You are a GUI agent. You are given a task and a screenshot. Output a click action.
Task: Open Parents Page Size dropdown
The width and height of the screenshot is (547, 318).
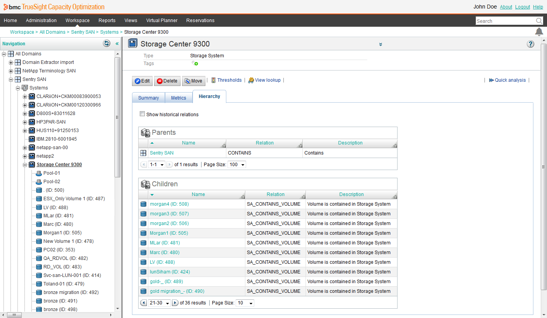click(237, 165)
